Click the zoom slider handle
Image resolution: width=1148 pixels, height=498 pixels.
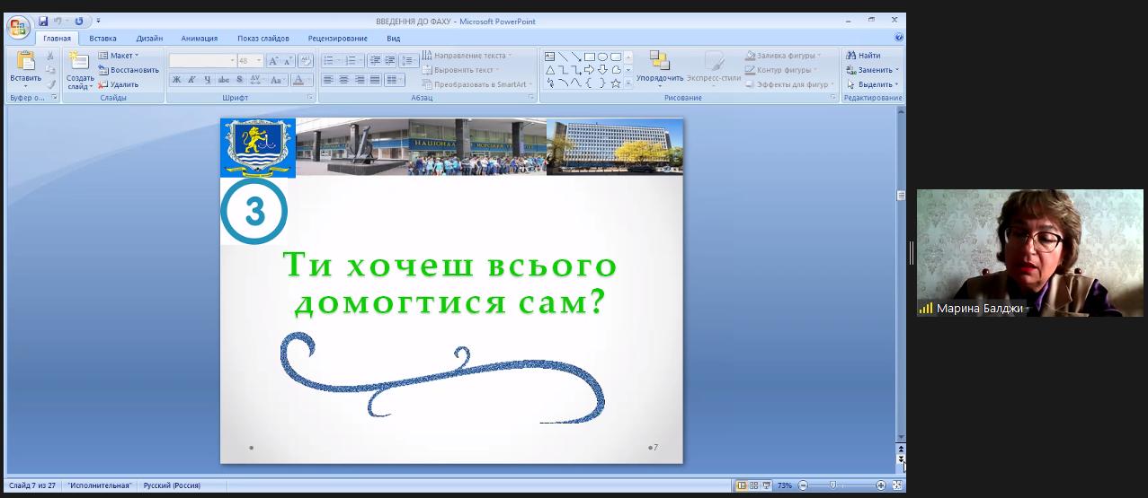coord(832,485)
